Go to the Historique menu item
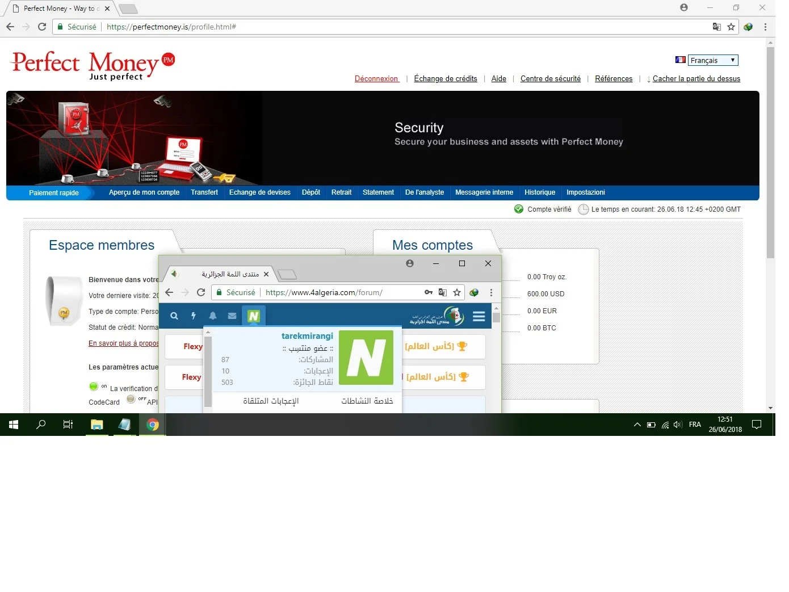This screenshot has height=592, width=789. 540,192
